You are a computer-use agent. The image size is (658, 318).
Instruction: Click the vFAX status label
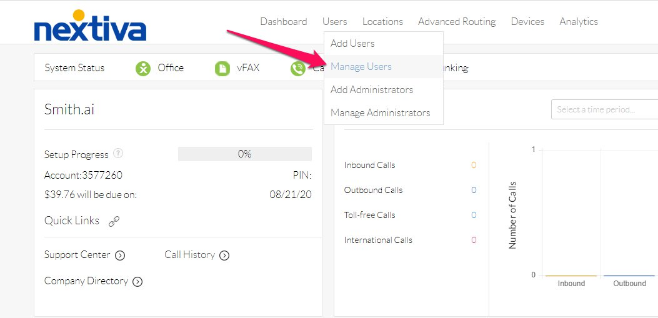pyautogui.click(x=248, y=68)
